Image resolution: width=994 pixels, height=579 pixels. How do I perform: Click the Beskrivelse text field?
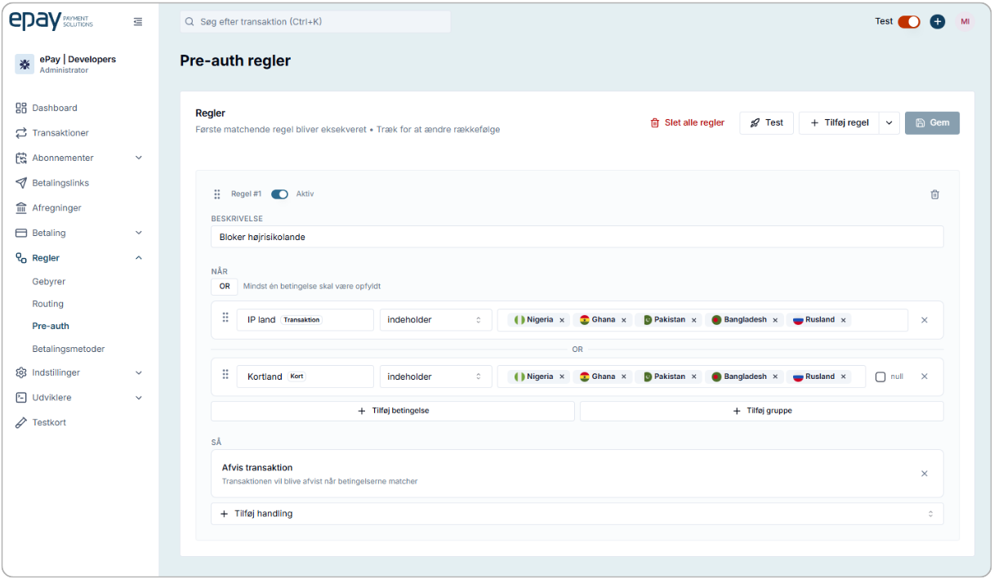coord(577,237)
